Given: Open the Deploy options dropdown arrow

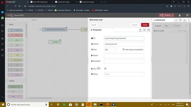Looking at the screenshot, I should point(173,15).
